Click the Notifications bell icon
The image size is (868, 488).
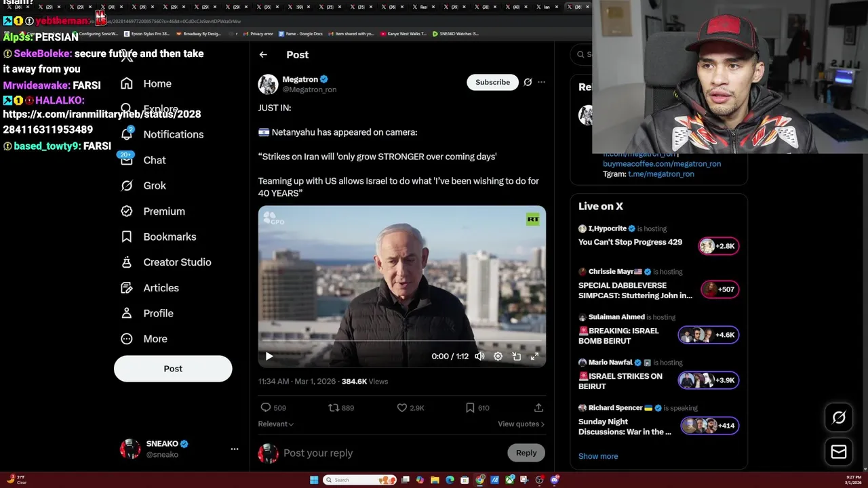tap(127, 134)
